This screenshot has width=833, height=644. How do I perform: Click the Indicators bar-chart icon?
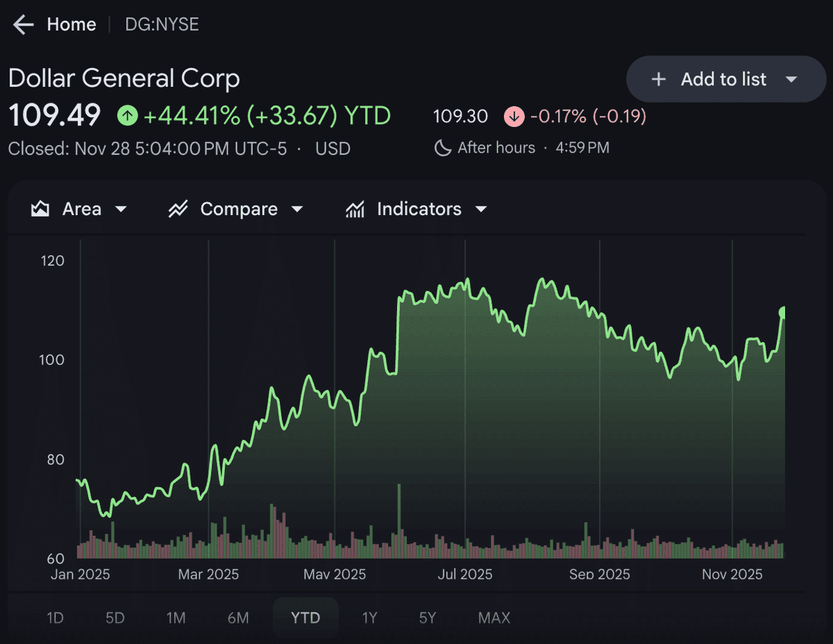pos(355,208)
